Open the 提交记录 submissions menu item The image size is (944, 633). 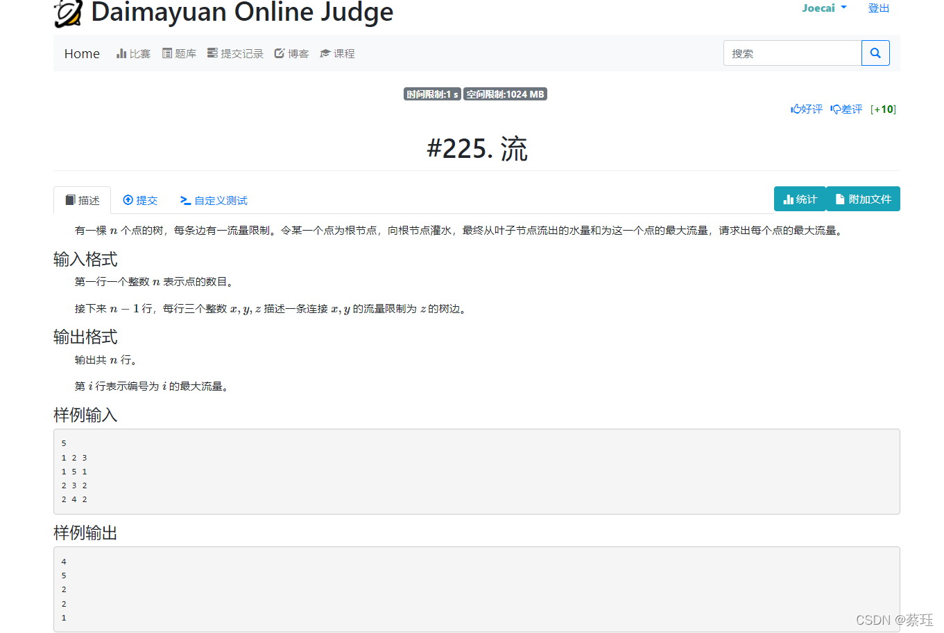(x=235, y=53)
